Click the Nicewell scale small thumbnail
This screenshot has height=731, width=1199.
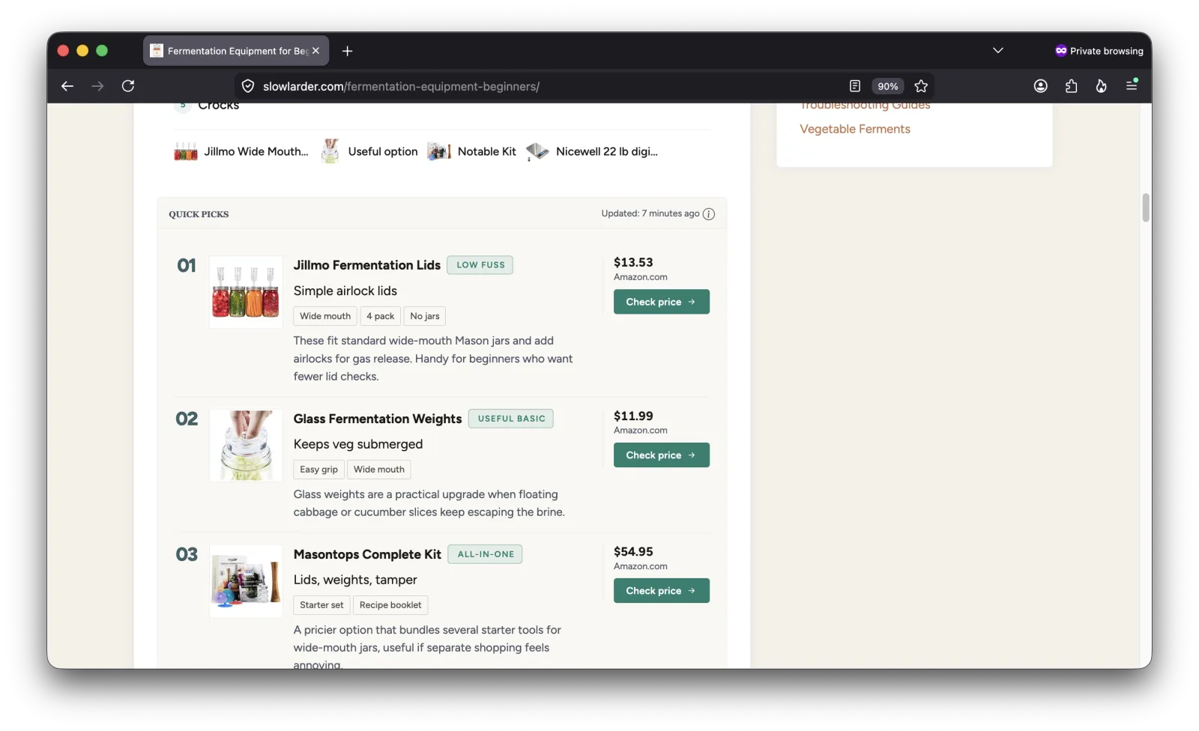537,151
